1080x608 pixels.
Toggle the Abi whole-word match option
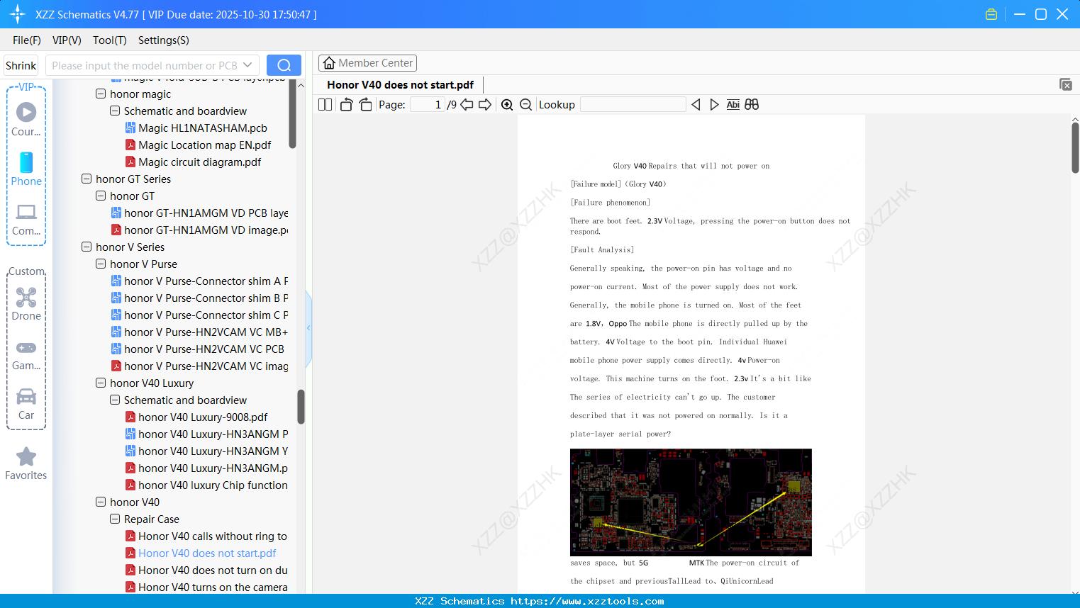tap(733, 105)
